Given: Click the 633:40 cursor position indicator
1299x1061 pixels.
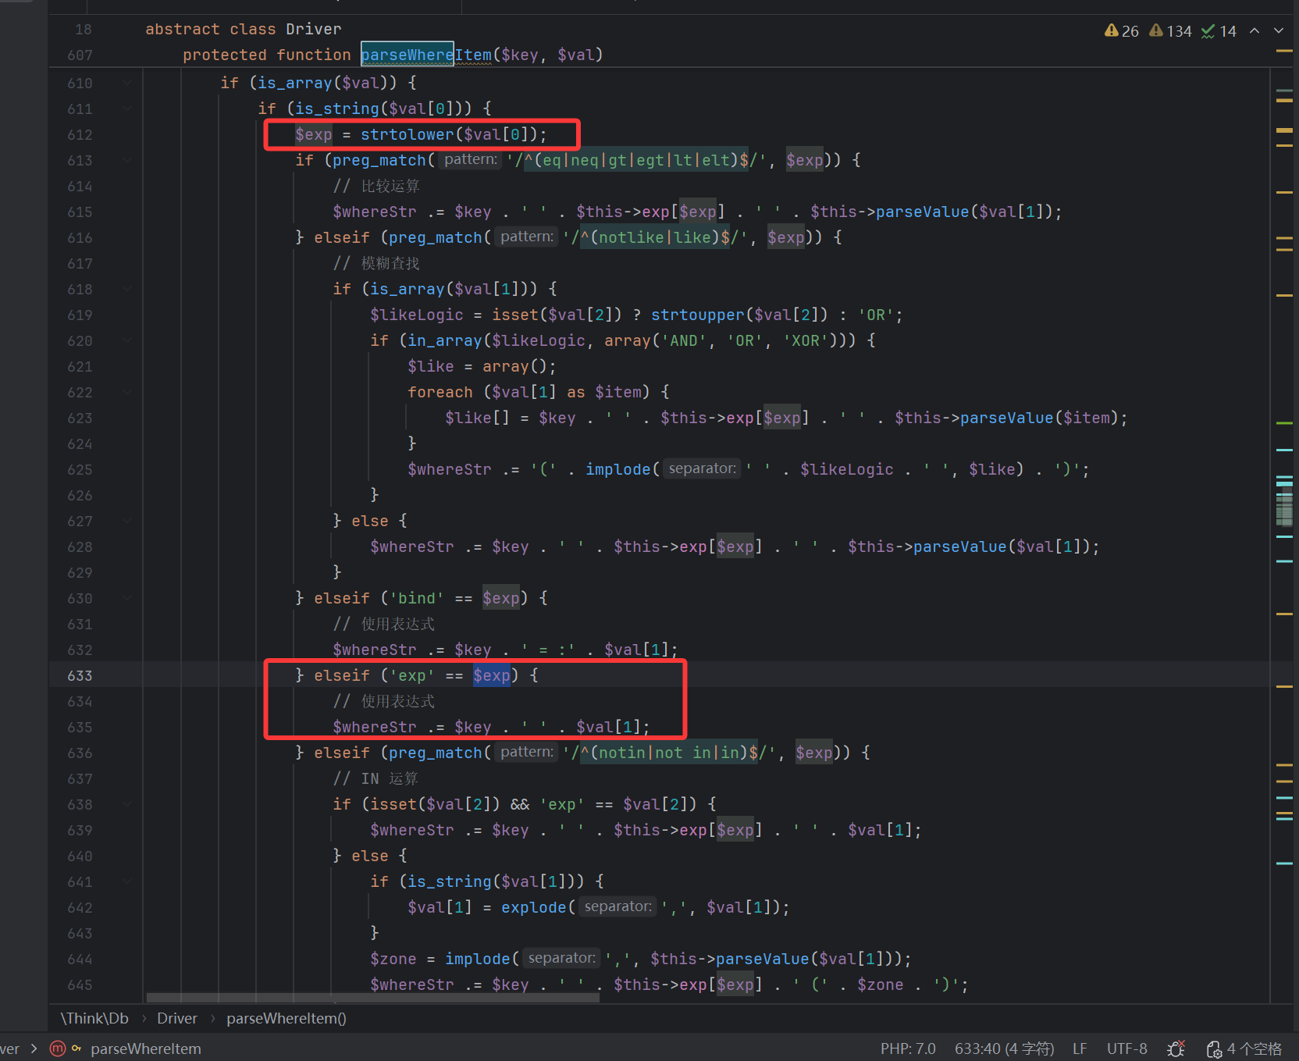Looking at the screenshot, I should 1004,1049.
